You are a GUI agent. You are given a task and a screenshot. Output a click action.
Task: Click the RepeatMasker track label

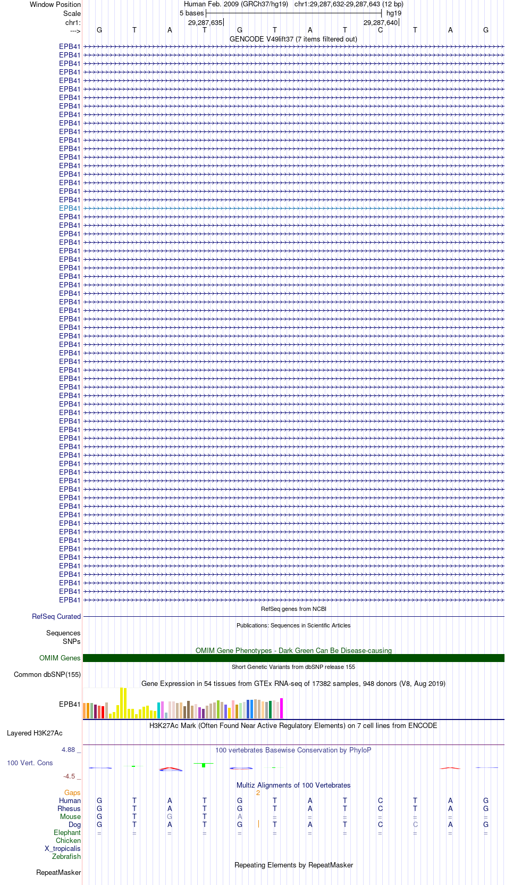coord(58,872)
